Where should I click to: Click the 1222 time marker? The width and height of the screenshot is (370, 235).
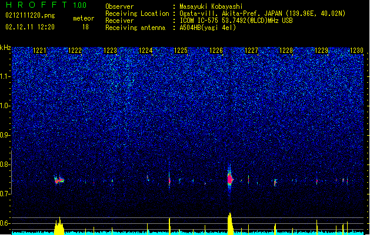coord(75,51)
